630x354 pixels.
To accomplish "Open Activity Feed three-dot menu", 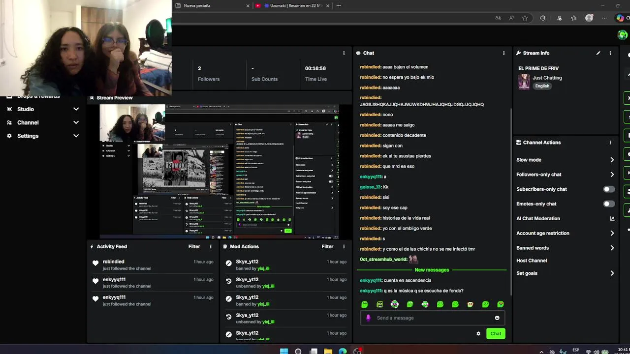I will pyautogui.click(x=211, y=247).
